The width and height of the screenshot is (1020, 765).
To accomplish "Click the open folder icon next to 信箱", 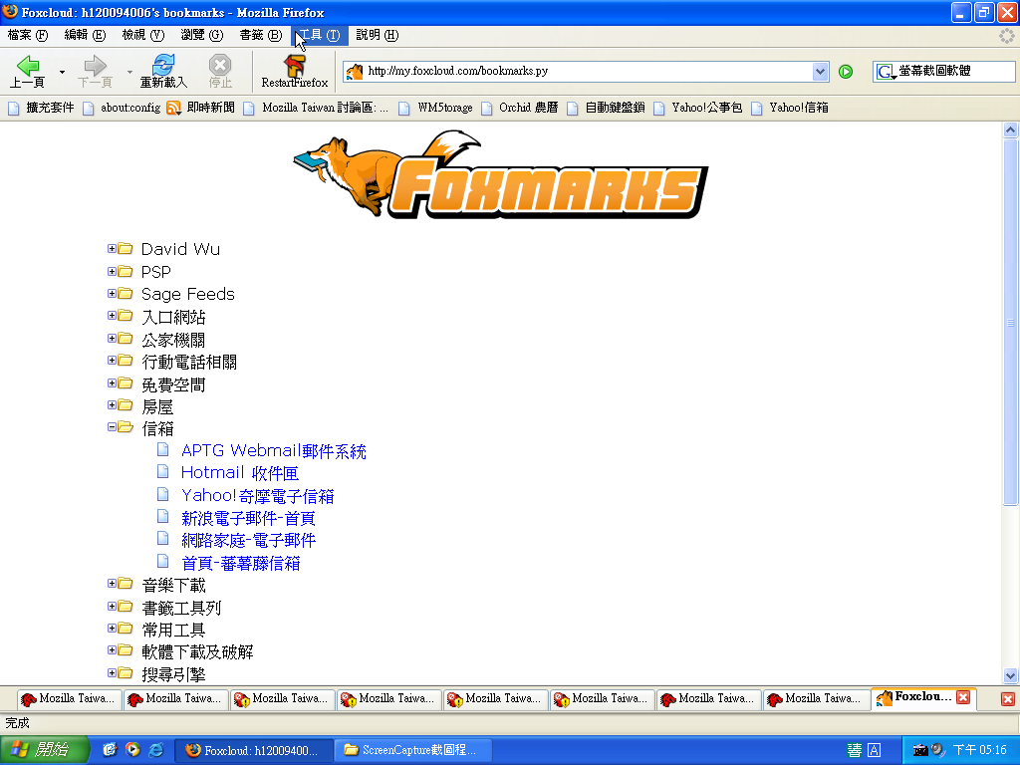I will (126, 427).
